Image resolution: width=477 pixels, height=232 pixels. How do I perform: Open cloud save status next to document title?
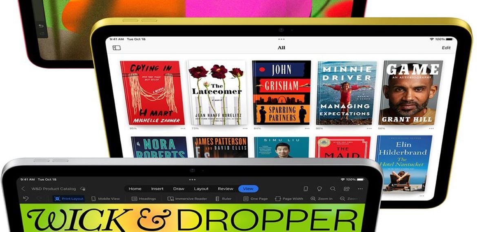pyautogui.click(x=82, y=188)
